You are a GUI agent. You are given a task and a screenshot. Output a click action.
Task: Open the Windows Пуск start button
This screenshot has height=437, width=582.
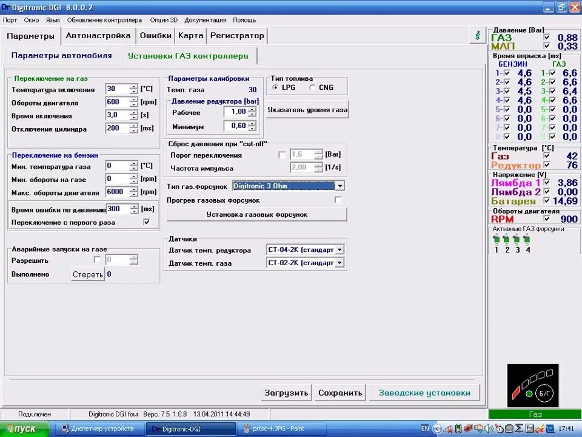coord(24,429)
